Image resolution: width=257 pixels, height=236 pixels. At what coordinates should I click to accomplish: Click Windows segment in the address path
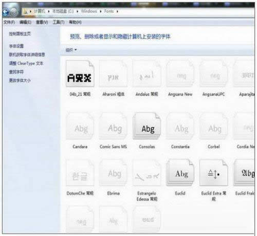pos(89,11)
